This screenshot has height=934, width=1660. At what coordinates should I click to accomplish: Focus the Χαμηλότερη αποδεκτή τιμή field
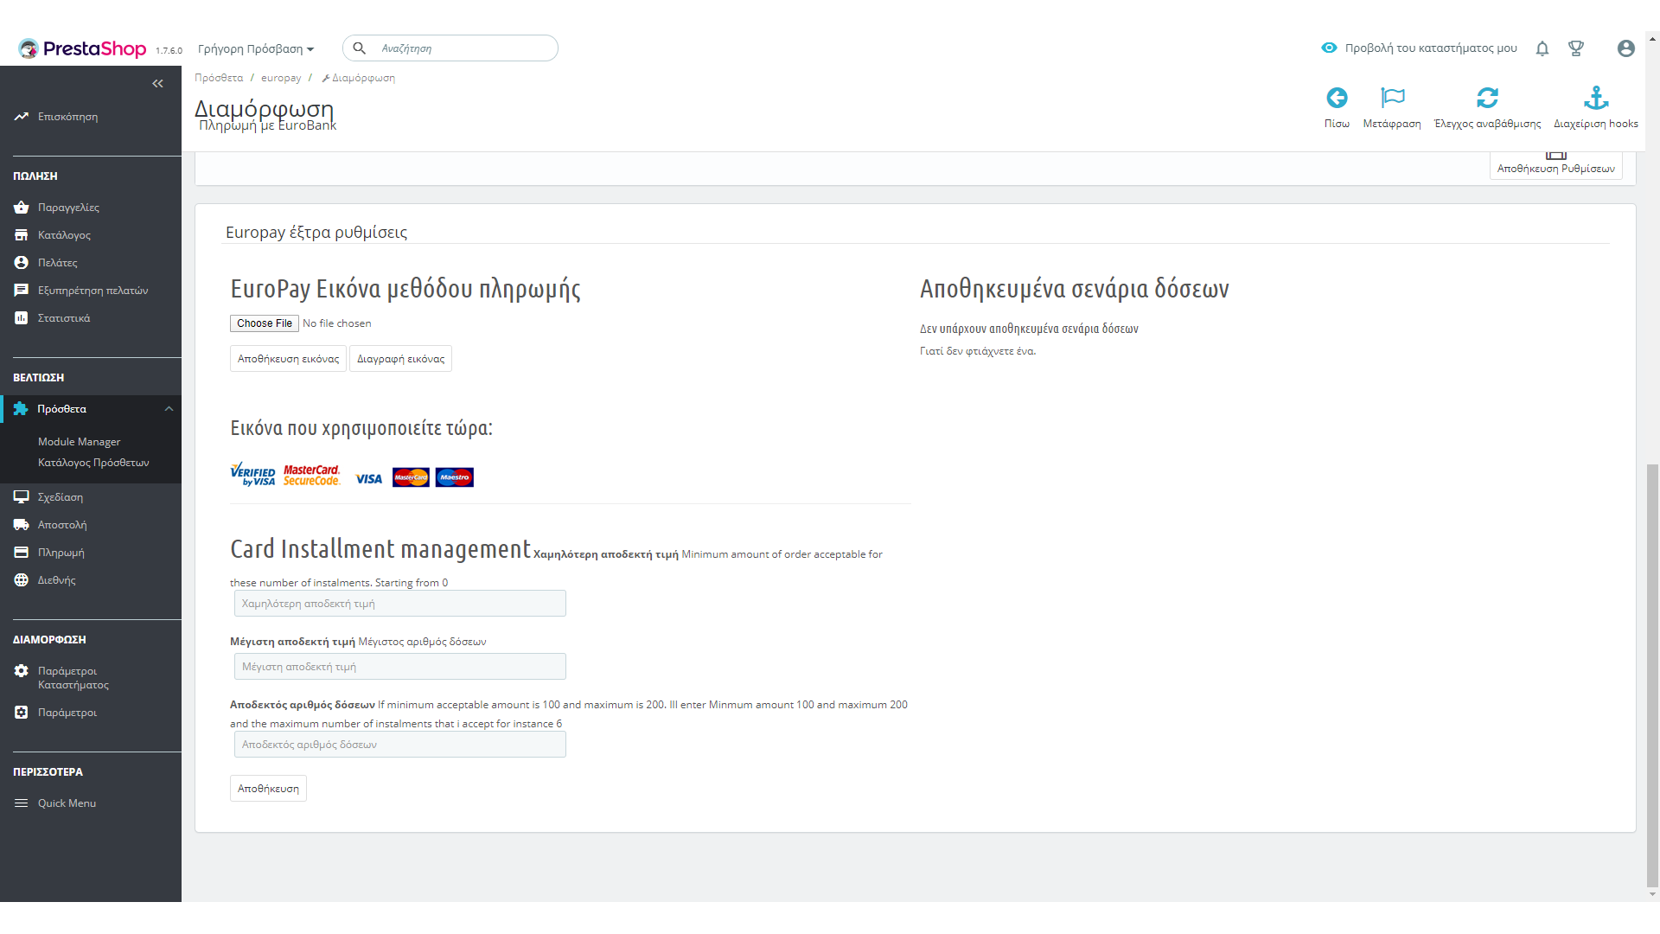(399, 604)
